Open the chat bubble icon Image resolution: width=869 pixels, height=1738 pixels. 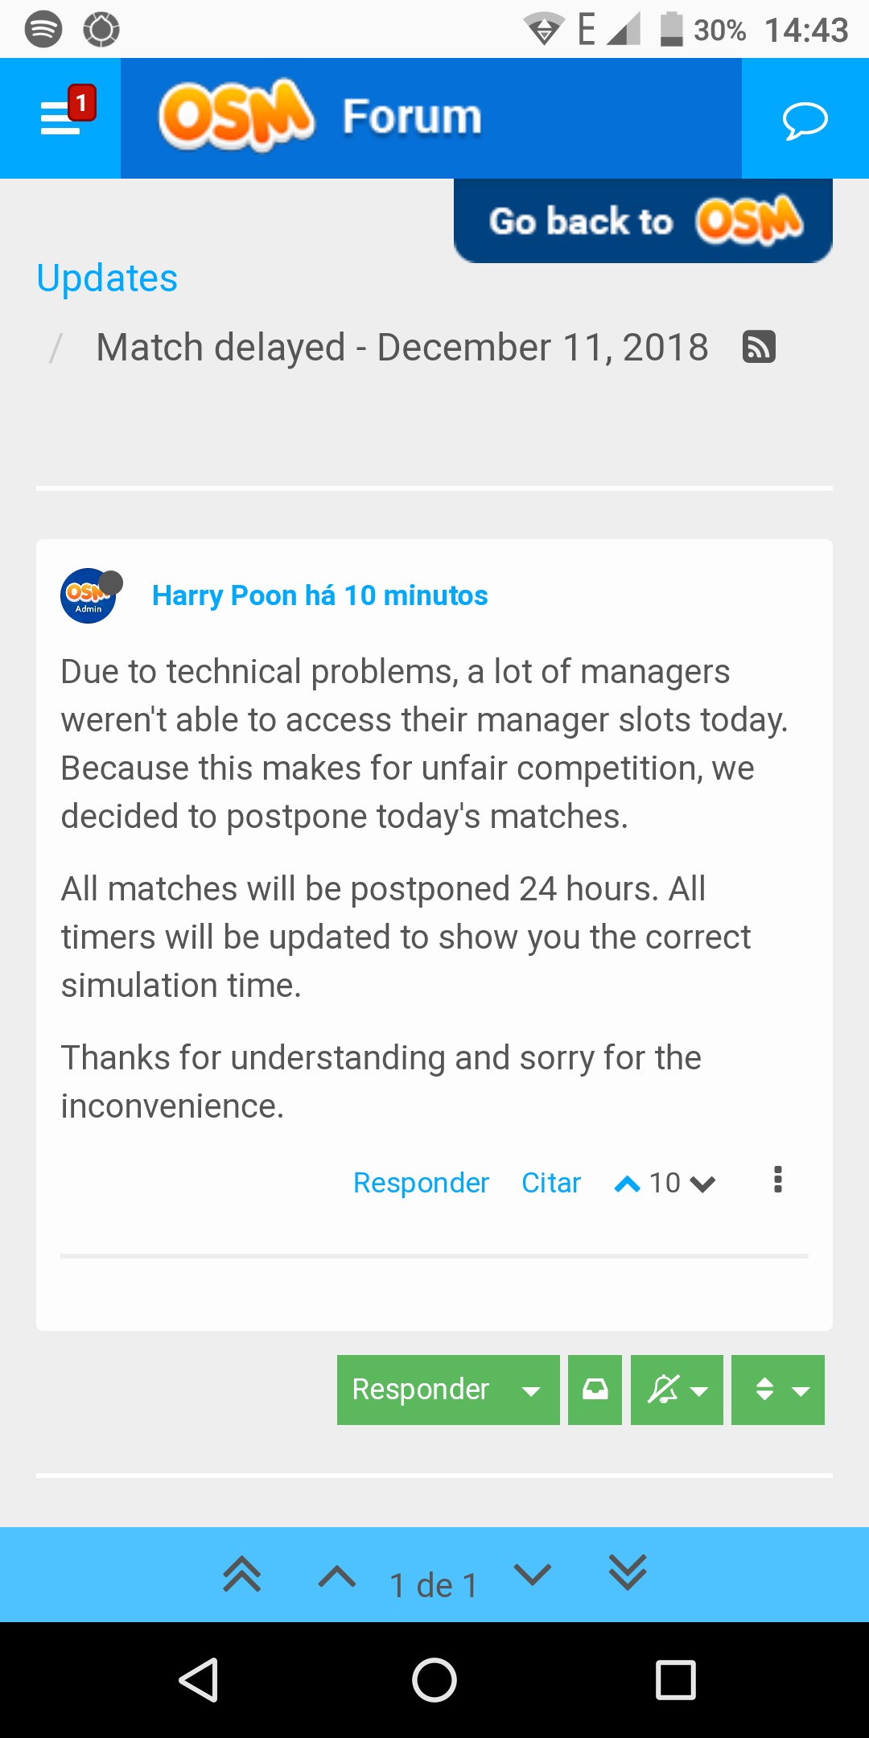pyautogui.click(x=805, y=120)
